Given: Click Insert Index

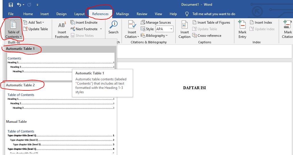Looking at the screenshot, I should (261, 23).
